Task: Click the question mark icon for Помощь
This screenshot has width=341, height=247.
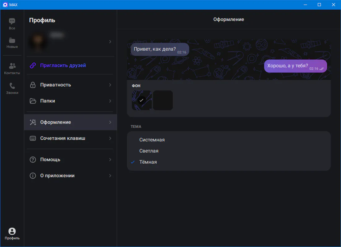Action: 33,160
